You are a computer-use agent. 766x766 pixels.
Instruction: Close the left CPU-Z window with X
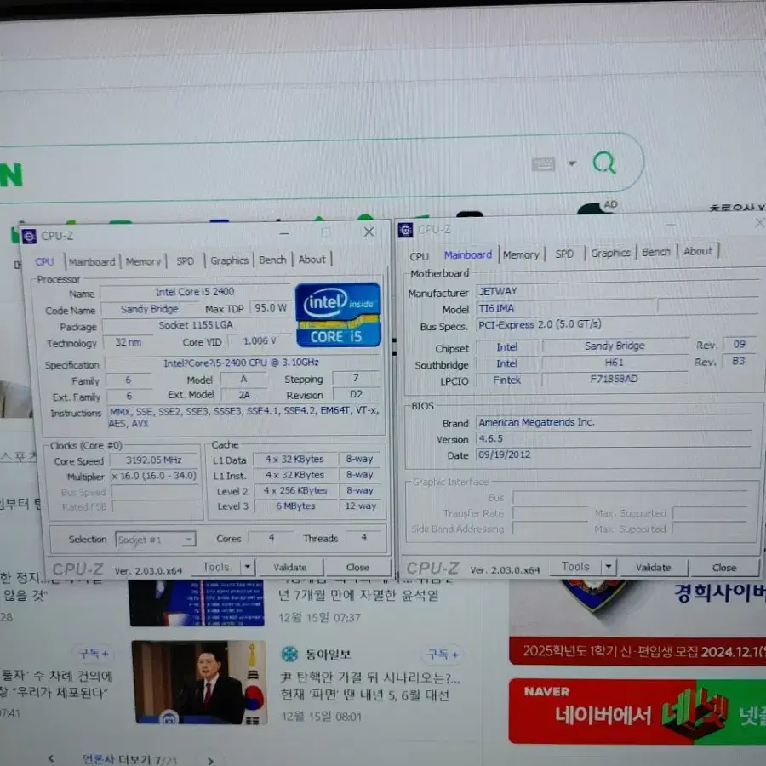(369, 232)
